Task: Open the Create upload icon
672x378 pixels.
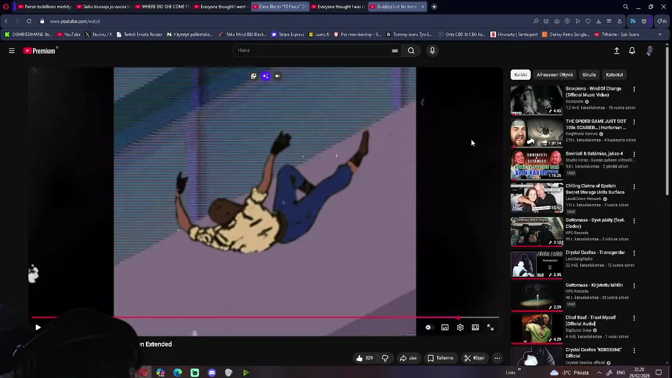Action: coord(617,51)
